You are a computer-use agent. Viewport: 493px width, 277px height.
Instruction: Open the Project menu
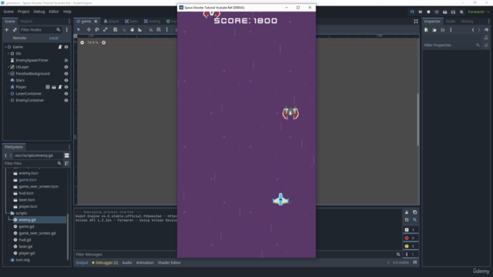click(23, 12)
